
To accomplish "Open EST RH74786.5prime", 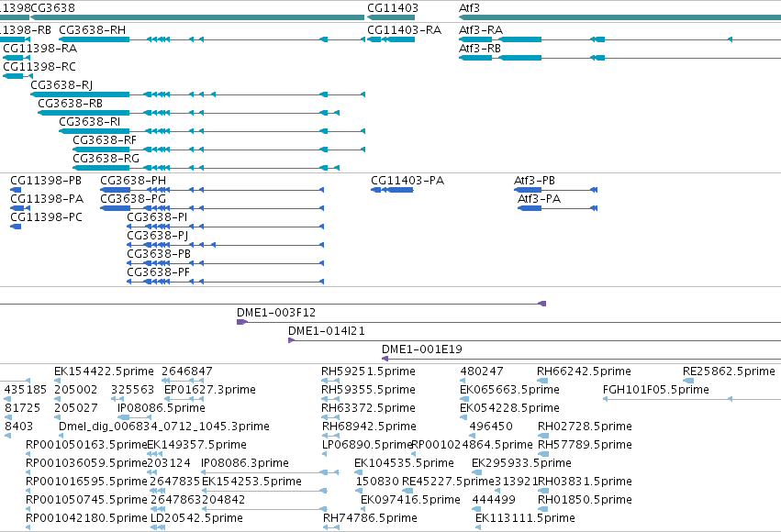I will pyautogui.click(x=370, y=518).
